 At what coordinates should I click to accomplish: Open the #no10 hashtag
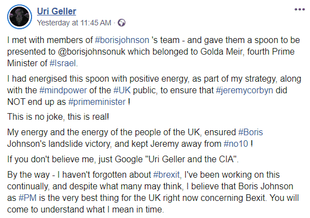tap(235, 143)
